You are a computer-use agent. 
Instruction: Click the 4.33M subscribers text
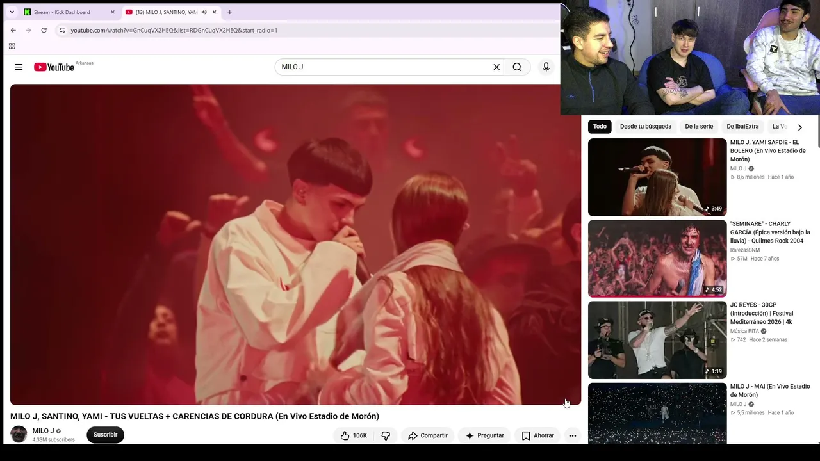click(54, 440)
